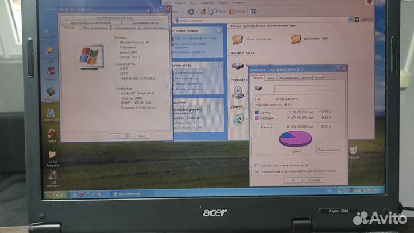This screenshot has width=414, height=233.
Task: Open the Автоматическое обновление tab
Action: [x=91, y=23]
